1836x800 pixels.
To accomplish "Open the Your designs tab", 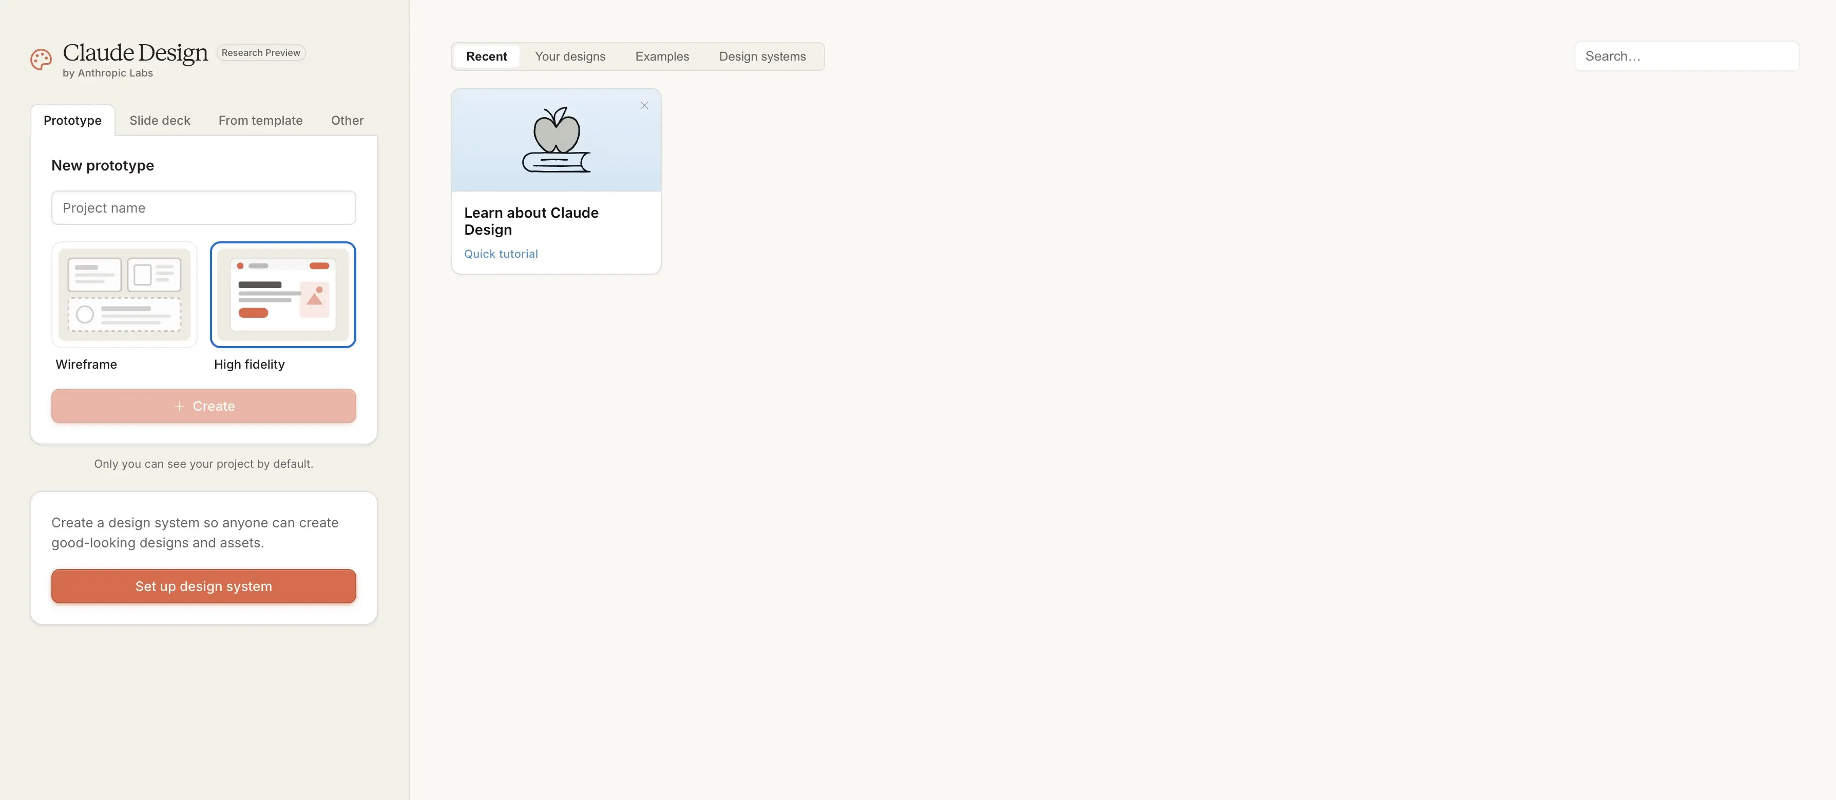I will click(x=570, y=56).
